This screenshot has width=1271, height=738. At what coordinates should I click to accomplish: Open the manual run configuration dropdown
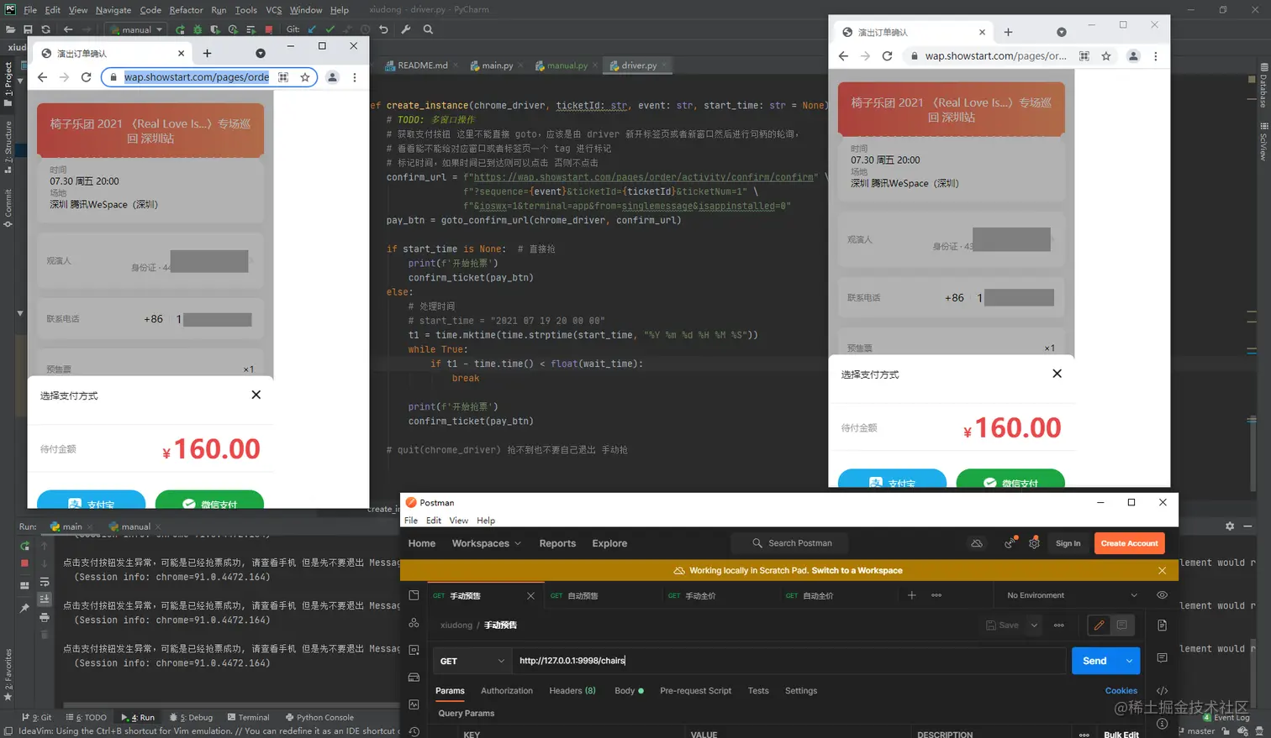pyautogui.click(x=137, y=29)
